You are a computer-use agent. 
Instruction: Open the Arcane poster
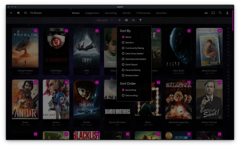click(x=56, y=99)
